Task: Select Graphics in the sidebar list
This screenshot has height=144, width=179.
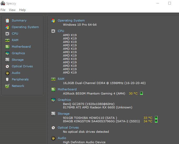Action: tap(18, 53)
